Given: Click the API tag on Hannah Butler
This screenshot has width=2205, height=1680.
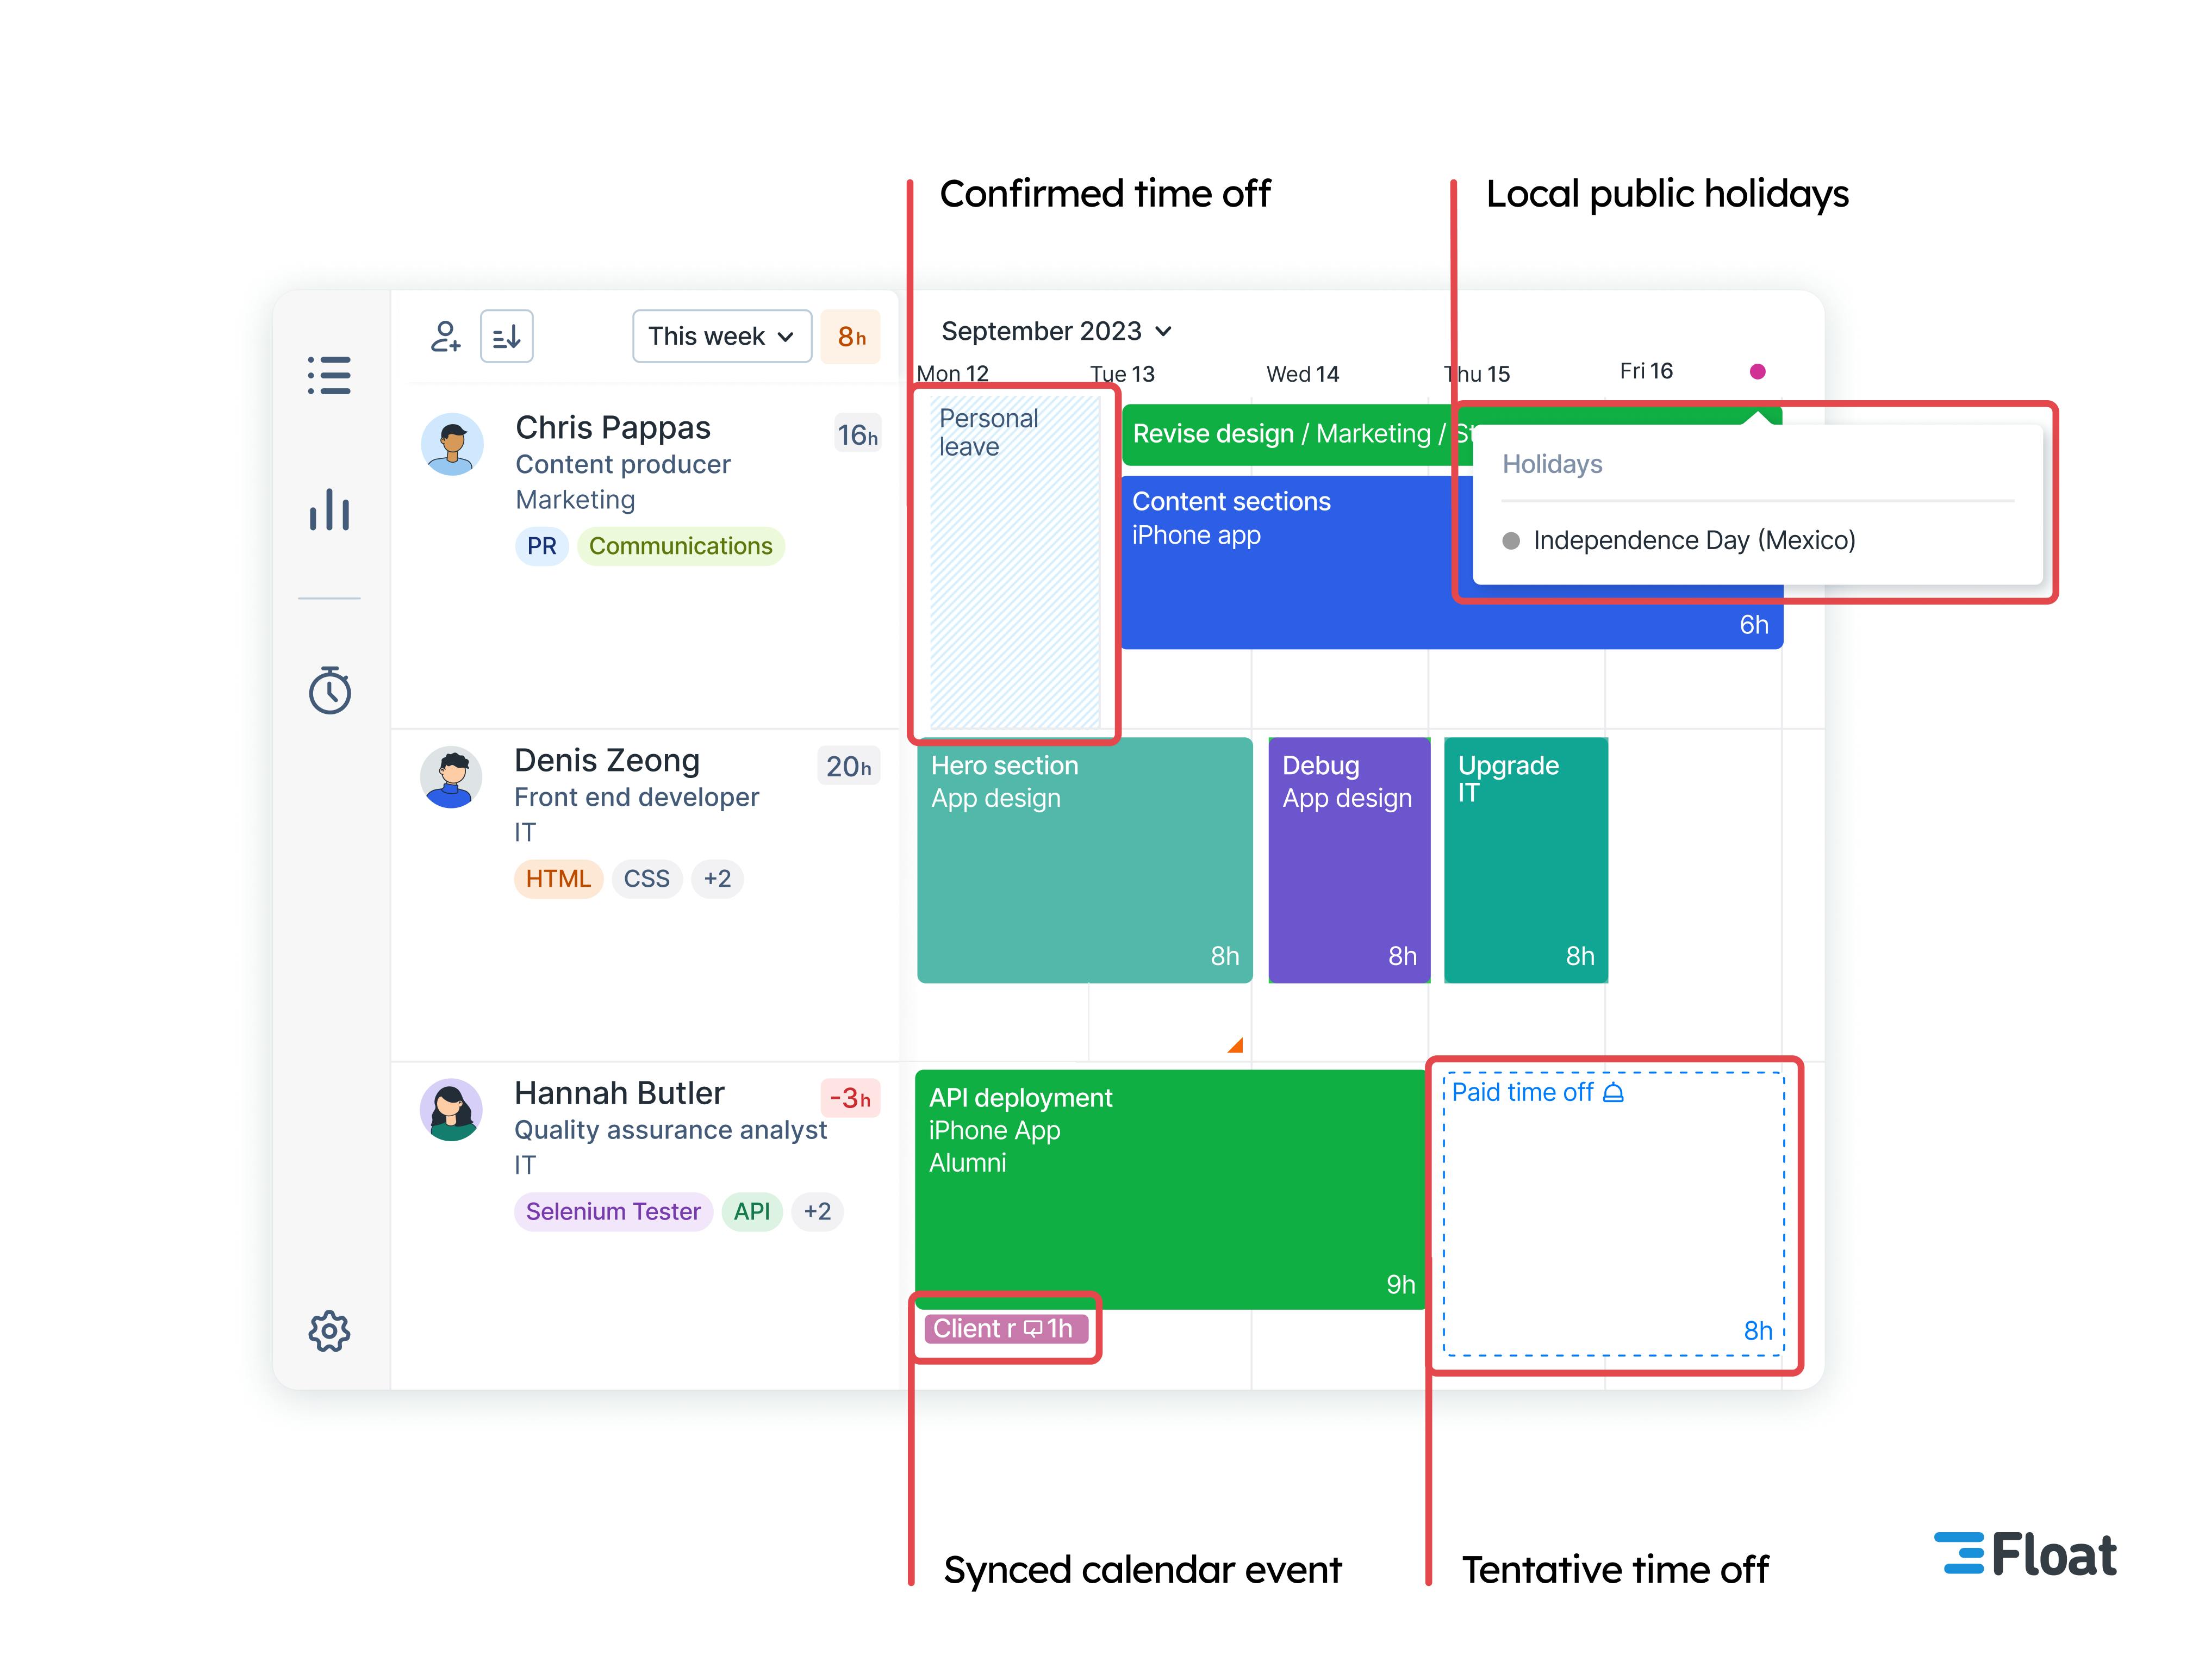Looking at the screenshot, I should tap(752, 1212).
